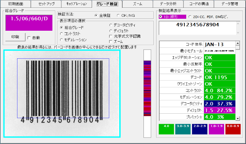Click the モデュレーション 4.0 79.2% result

tap(220, 97)
